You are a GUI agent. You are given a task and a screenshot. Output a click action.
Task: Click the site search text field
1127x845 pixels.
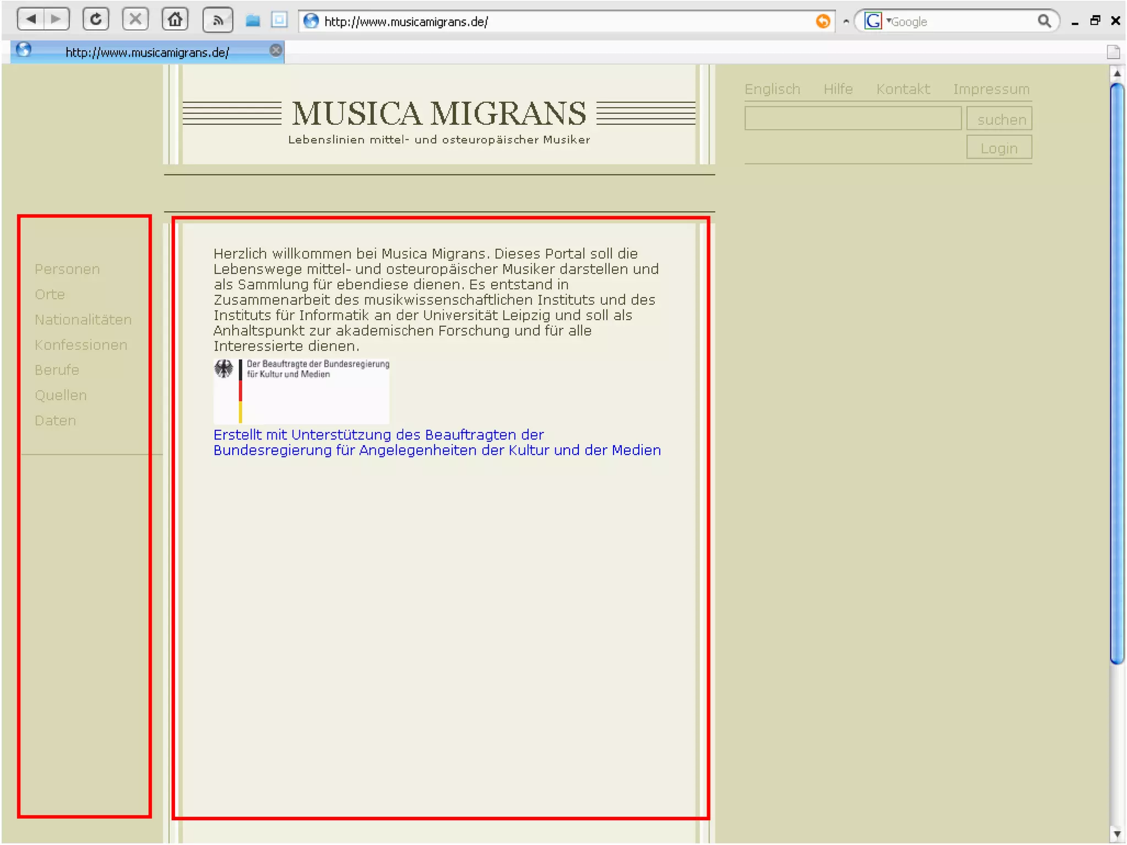pos(852,119)
